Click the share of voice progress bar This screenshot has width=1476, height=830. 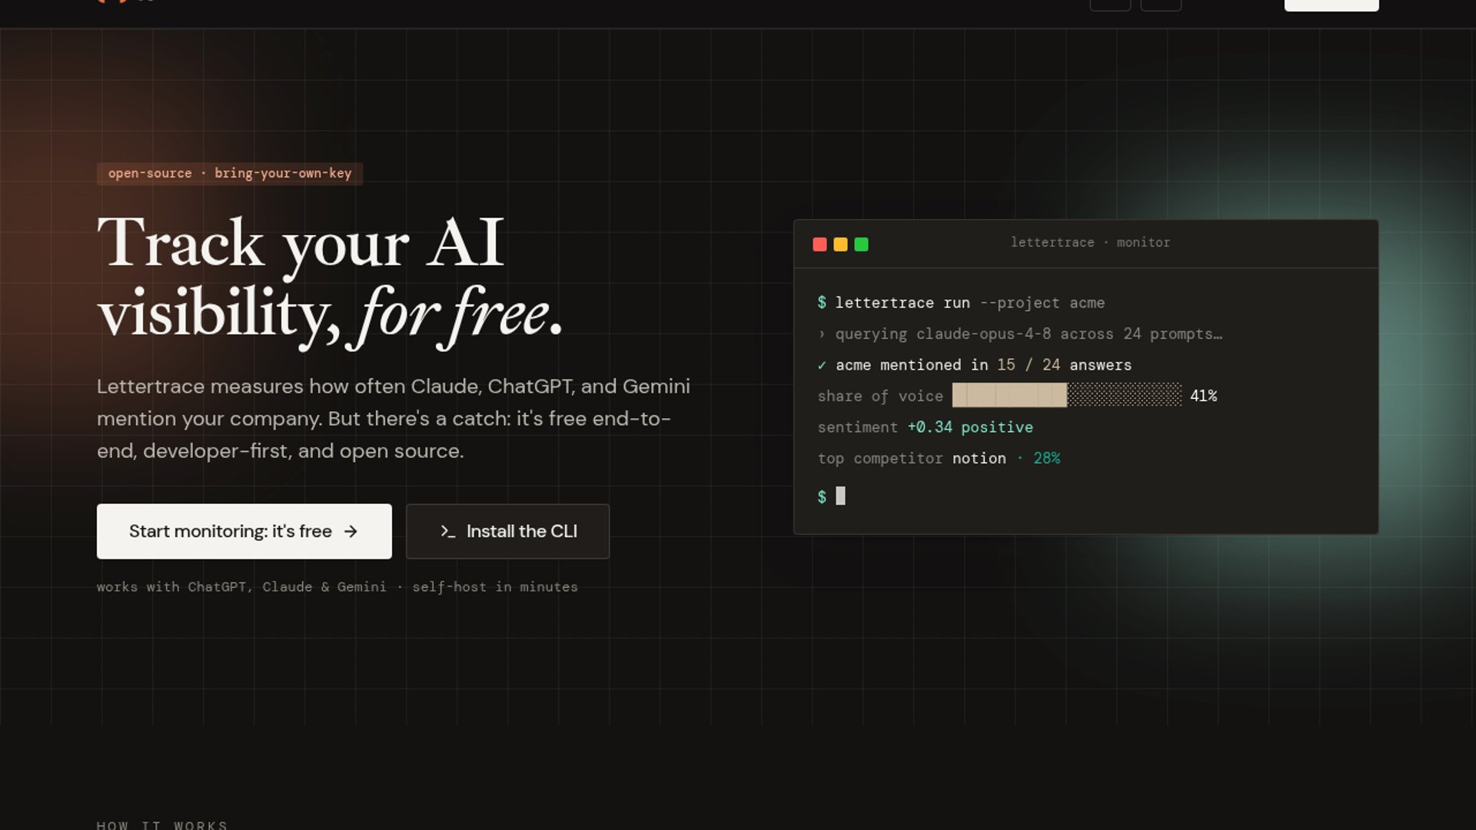(1067, 395)
